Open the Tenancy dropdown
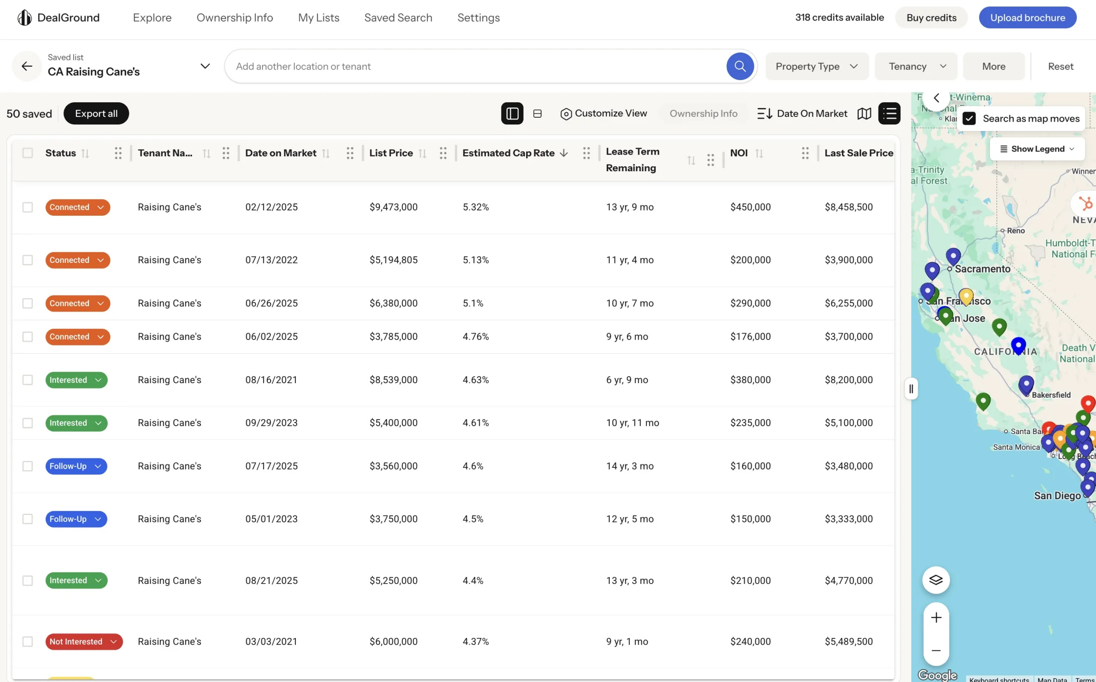 915,66
